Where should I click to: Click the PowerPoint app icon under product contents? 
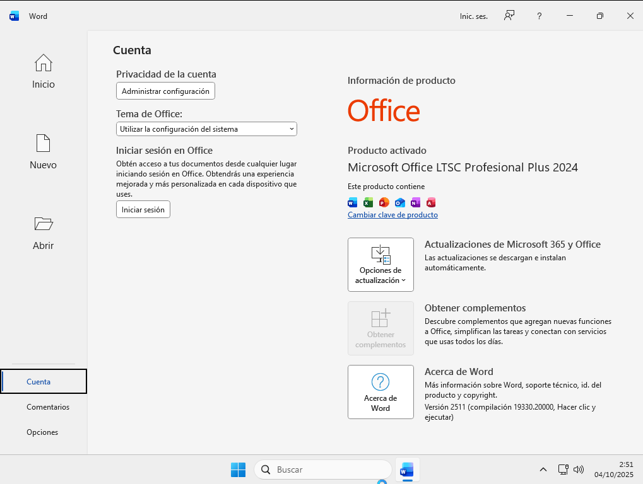384,202
